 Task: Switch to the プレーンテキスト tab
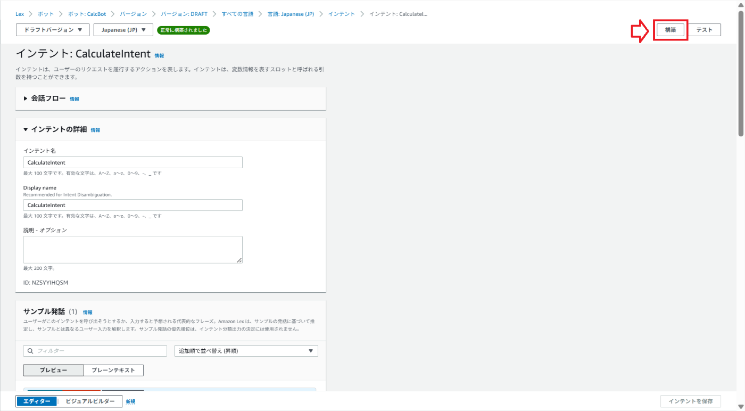point(113,370)
